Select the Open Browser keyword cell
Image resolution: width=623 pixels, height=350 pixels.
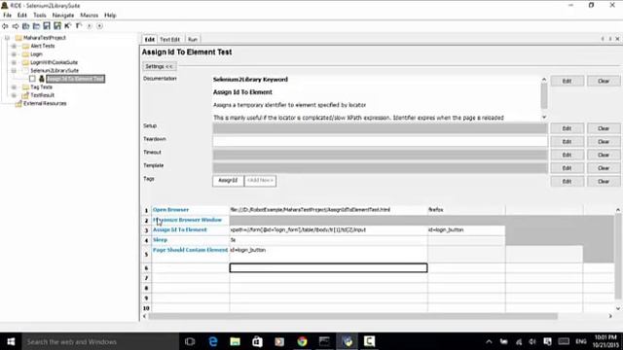coord(191,210)
